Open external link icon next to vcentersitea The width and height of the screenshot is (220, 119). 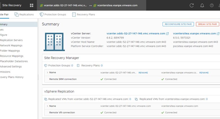218,33
